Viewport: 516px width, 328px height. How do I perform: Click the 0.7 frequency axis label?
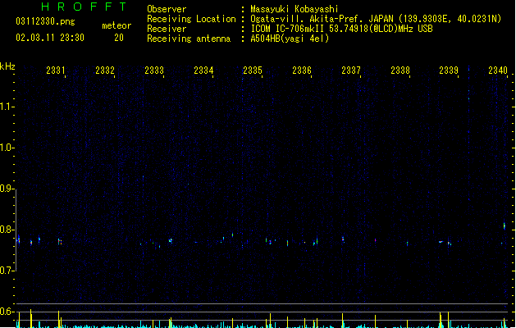[x=7, y=271]
